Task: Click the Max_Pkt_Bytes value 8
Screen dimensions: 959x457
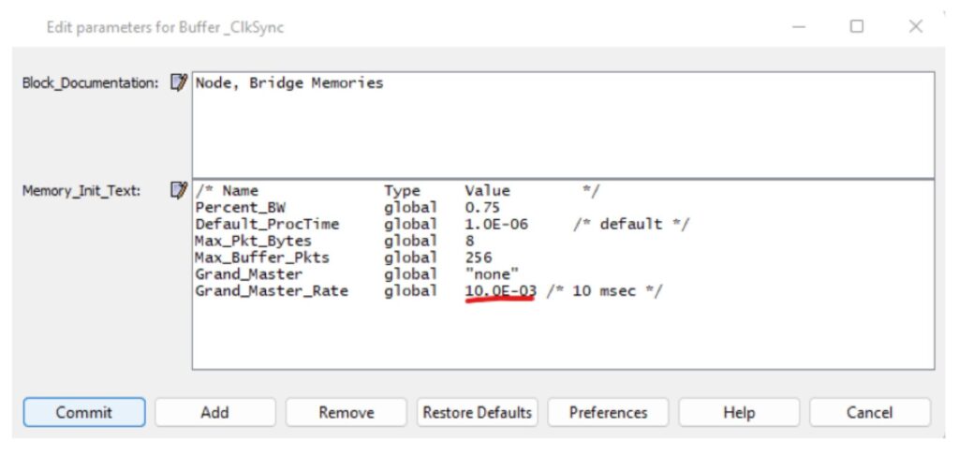Action: click(x=469, y=241)
